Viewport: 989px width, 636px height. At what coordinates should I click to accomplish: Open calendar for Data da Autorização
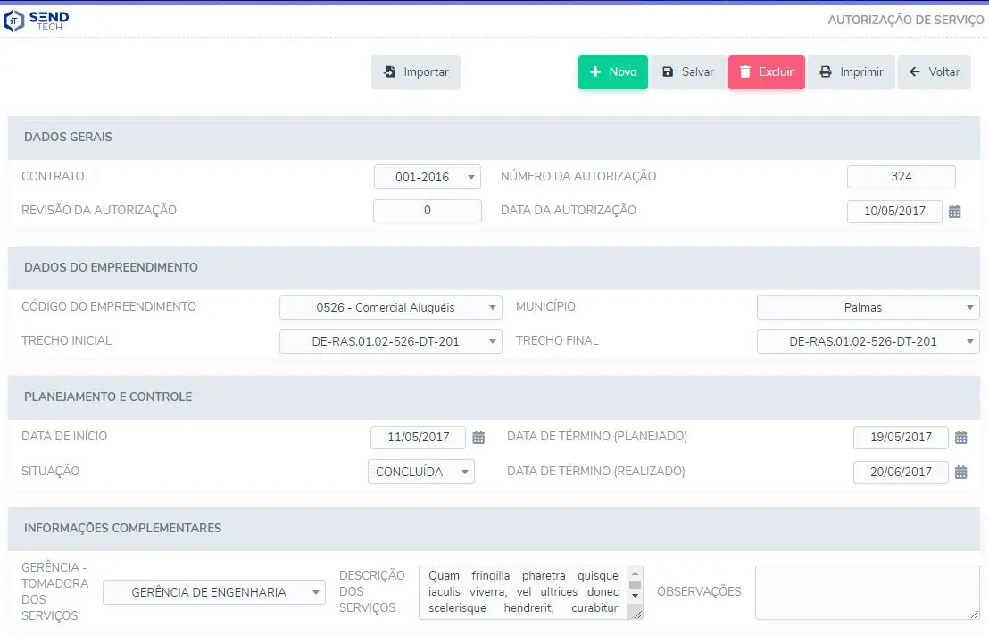point(955,212)
